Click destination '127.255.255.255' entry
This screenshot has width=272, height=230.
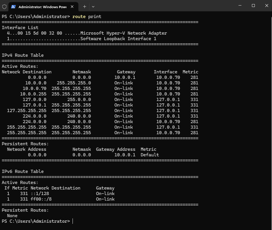point(27,111)
